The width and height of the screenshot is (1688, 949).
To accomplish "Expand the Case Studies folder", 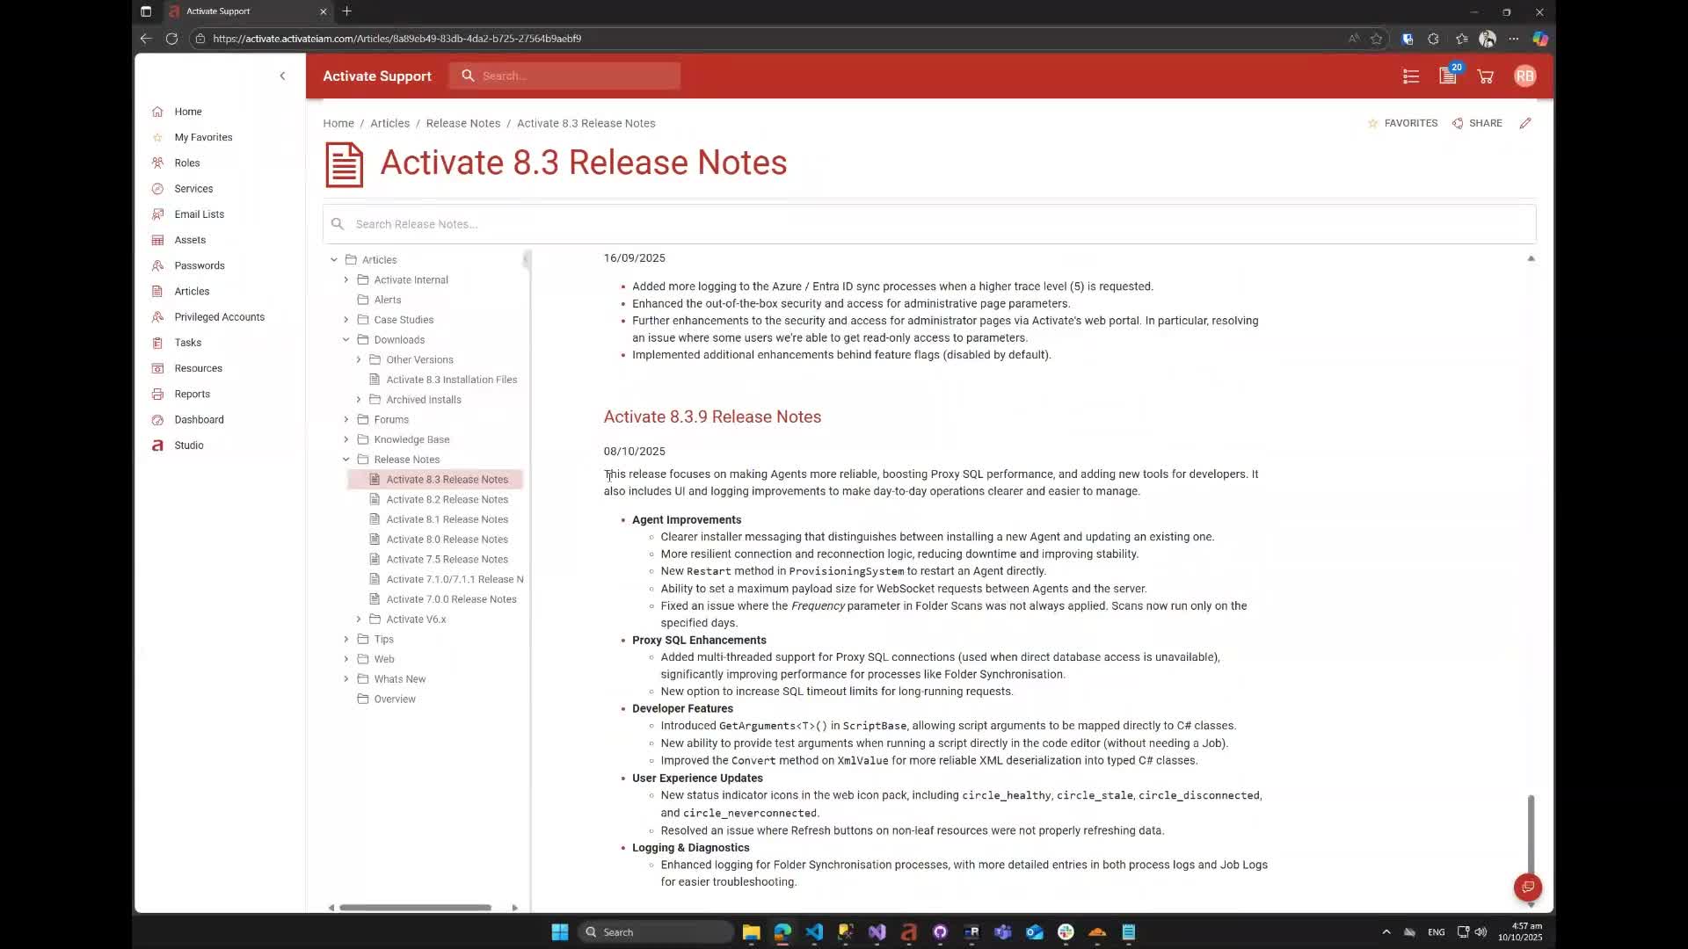I will (346, 320).
